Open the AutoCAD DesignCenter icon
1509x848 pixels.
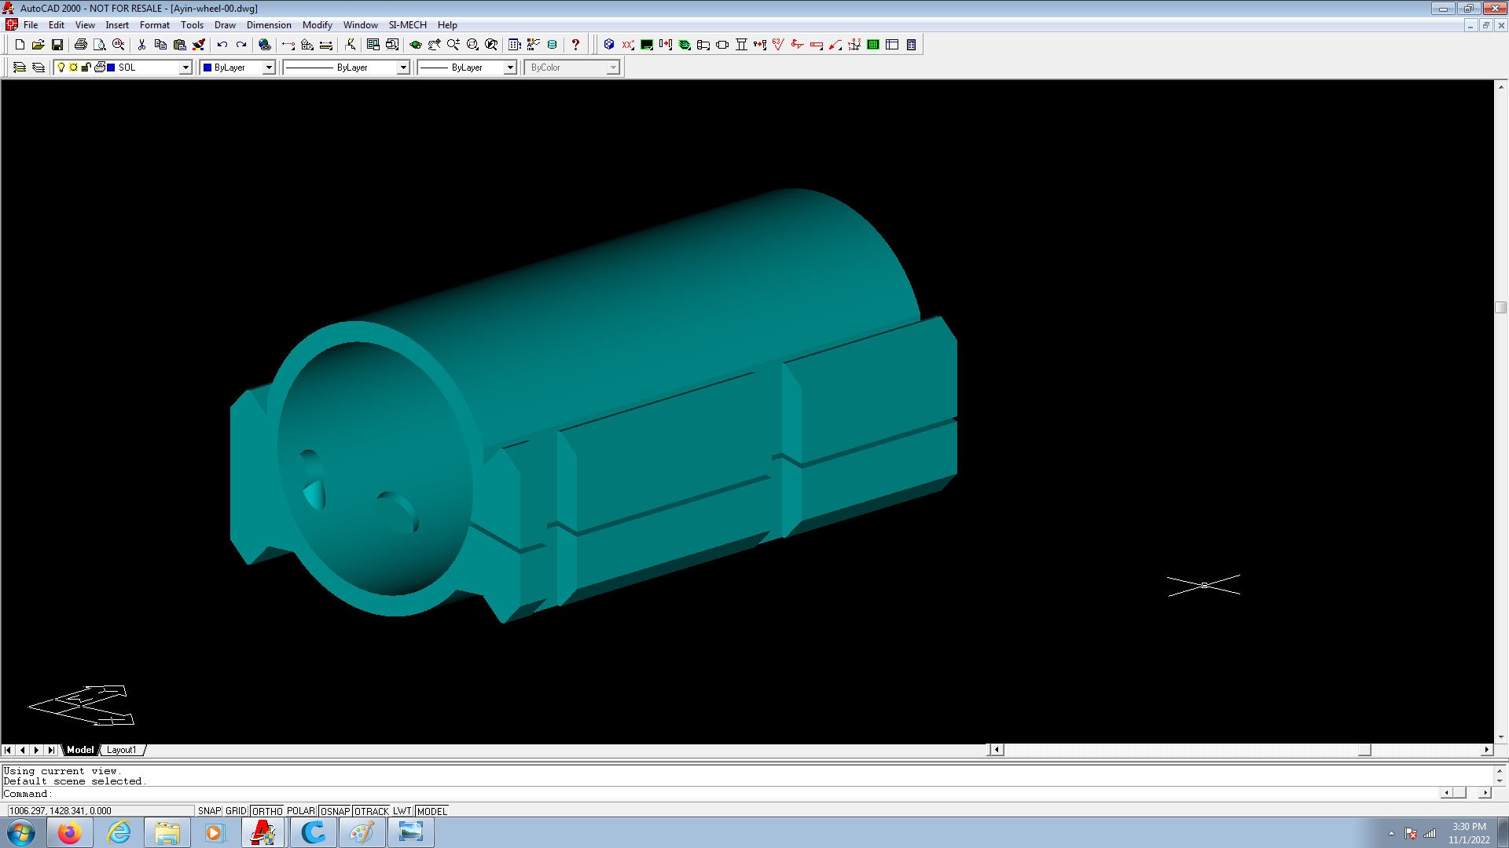click(534, 45)
